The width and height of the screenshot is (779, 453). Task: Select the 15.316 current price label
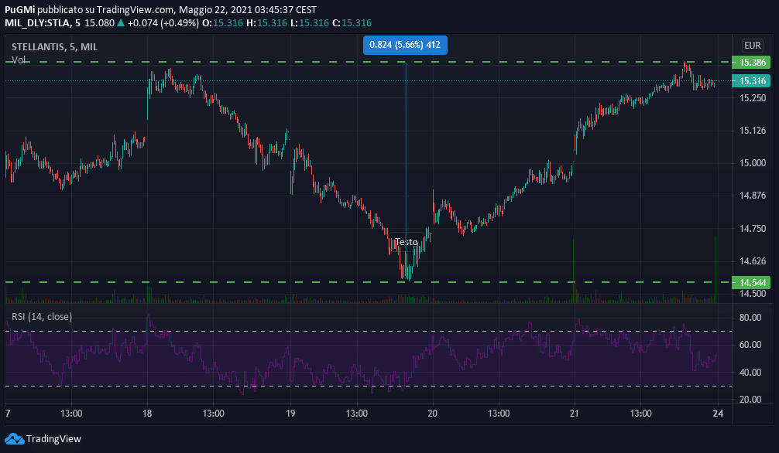tap(750, 81)
